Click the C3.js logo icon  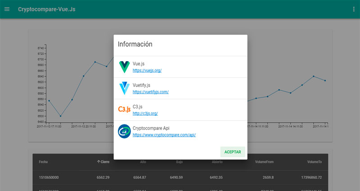click(x=124, y=109)
